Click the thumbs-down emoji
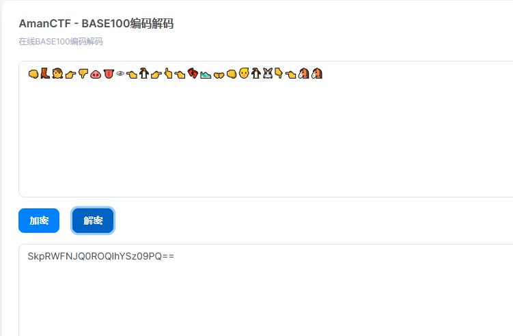The height and width of the screenshot is (336, 513). click(x=83, y=74)
